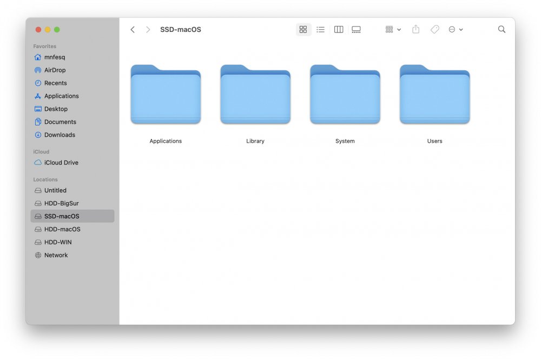Click the Favorites section header
The image size is (541, 359).
[44, 46]
